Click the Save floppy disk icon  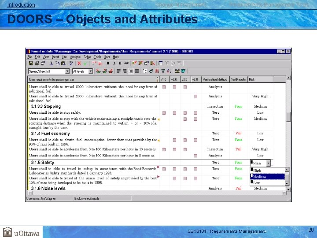coord(31,63)
